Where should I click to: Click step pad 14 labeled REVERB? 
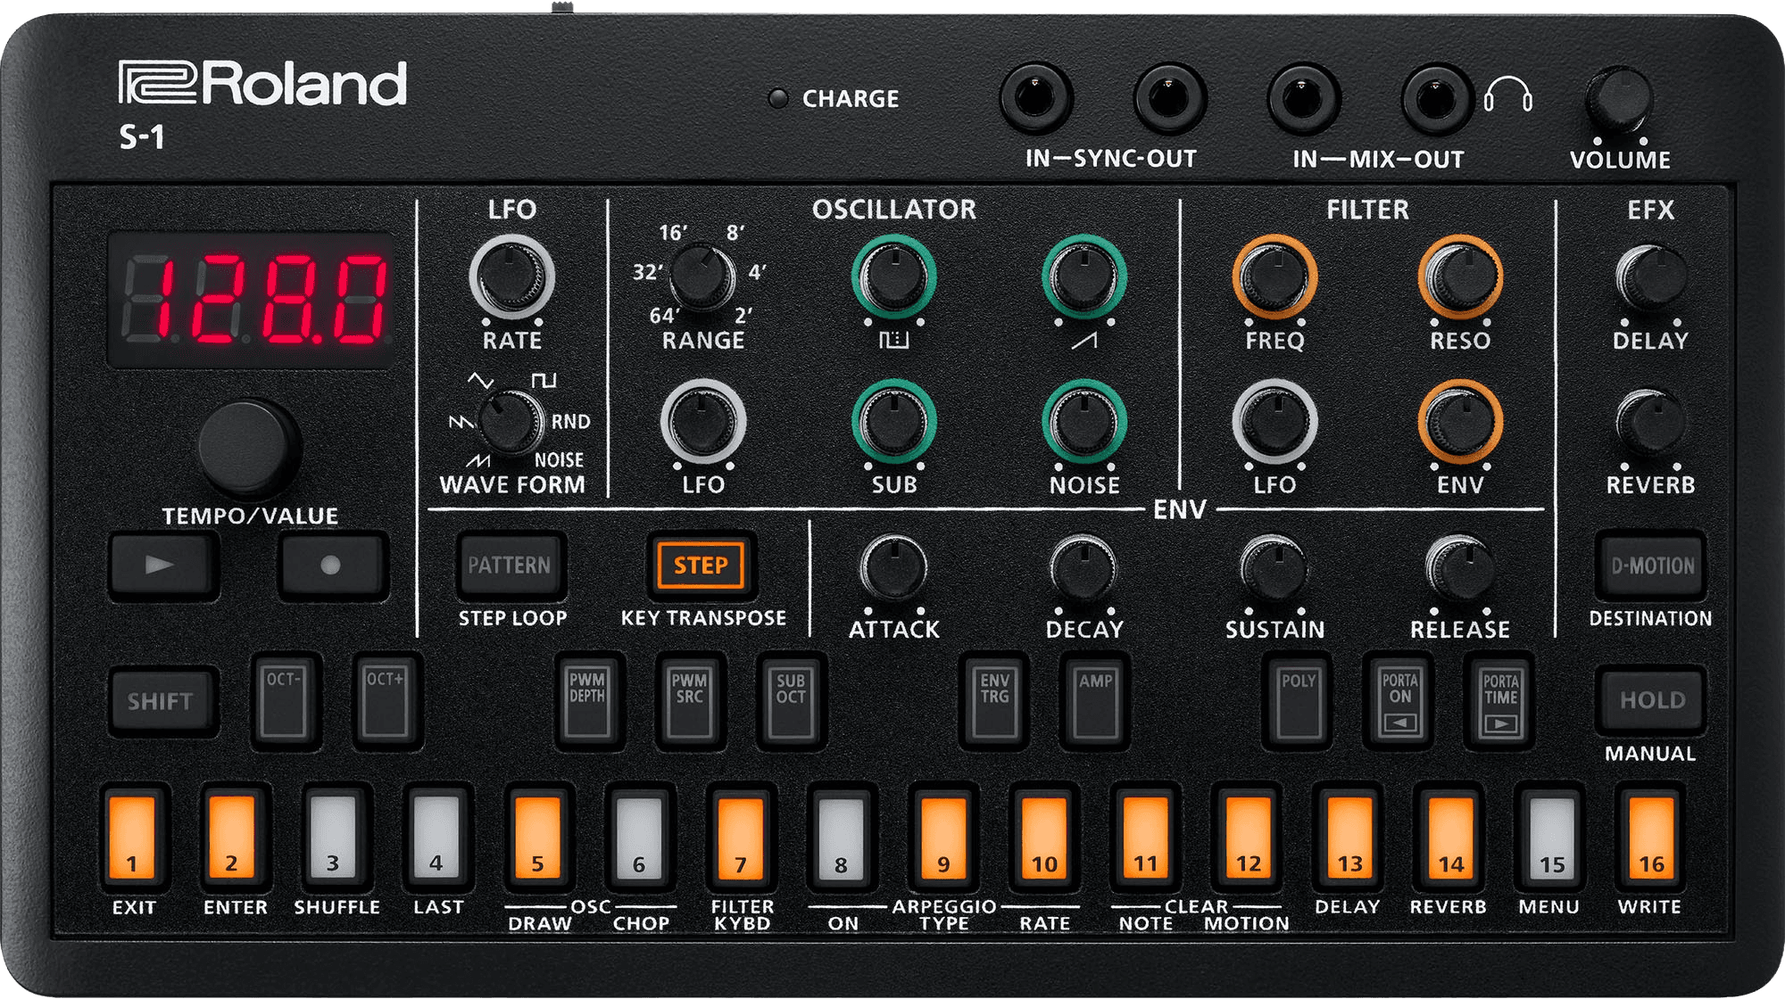pos(1450,837)
